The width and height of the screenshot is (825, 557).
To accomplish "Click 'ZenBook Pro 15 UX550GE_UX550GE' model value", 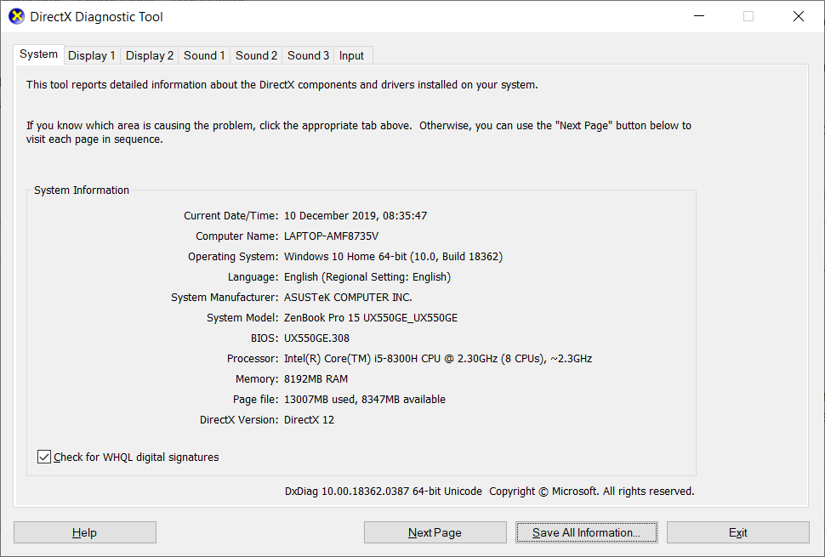I will point(371,318).
